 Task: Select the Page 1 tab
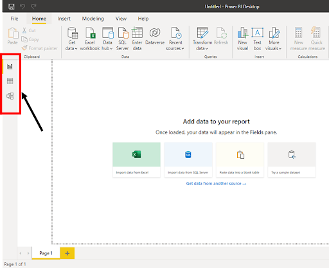[x=46, y=253]
